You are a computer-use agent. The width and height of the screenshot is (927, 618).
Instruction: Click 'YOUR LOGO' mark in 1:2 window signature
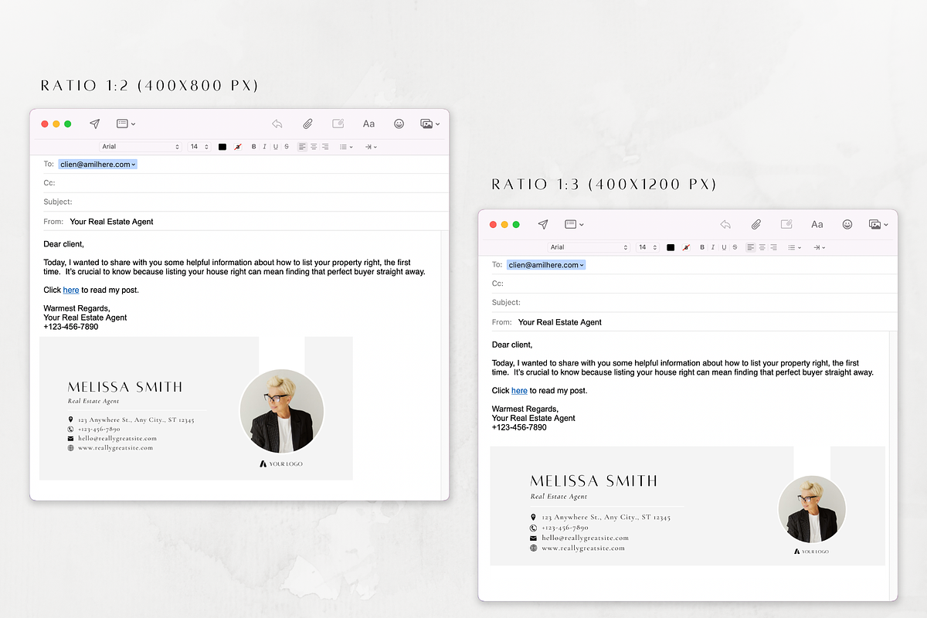[281, 464]
